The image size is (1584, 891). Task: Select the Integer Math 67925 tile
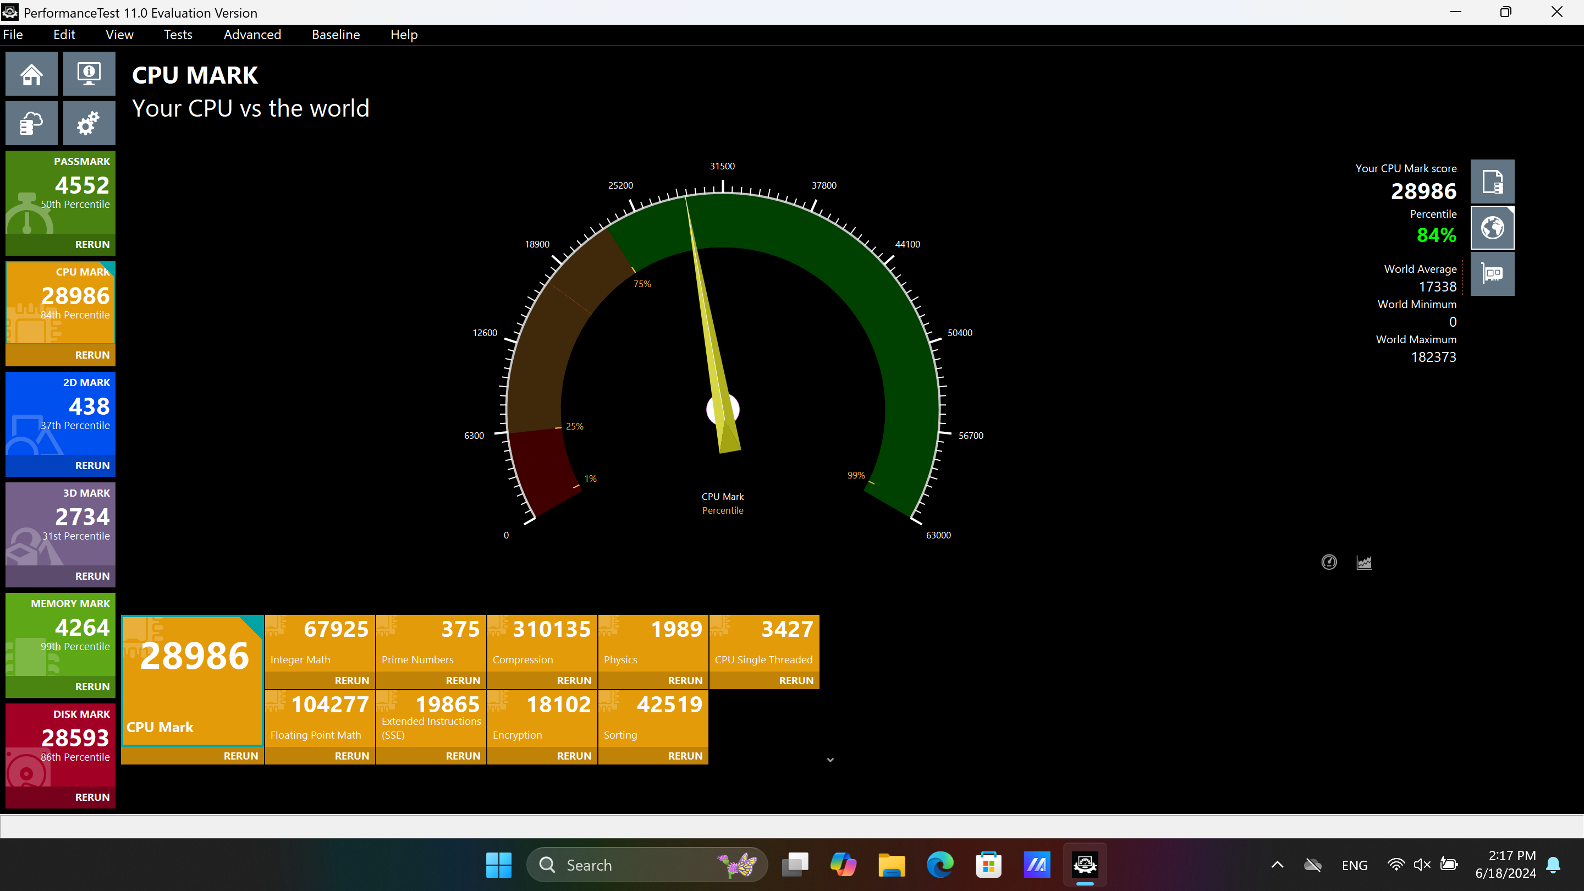pos(320,644)
